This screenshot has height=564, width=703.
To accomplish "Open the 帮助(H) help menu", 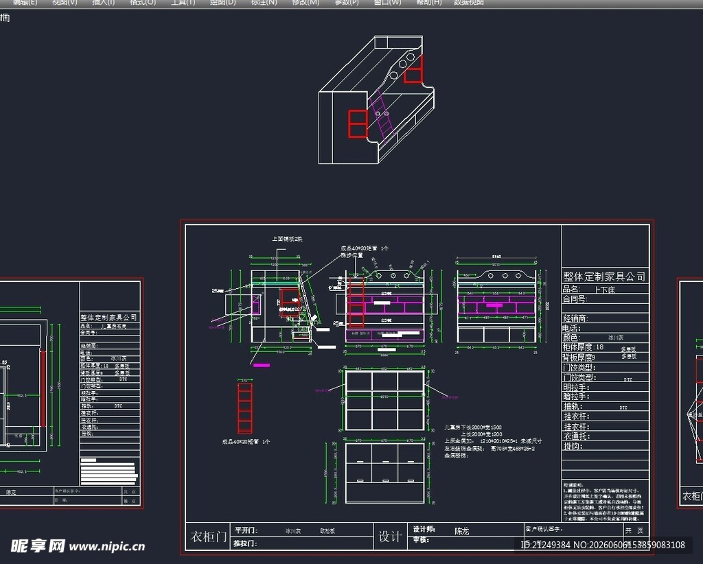I will point(428,3).
